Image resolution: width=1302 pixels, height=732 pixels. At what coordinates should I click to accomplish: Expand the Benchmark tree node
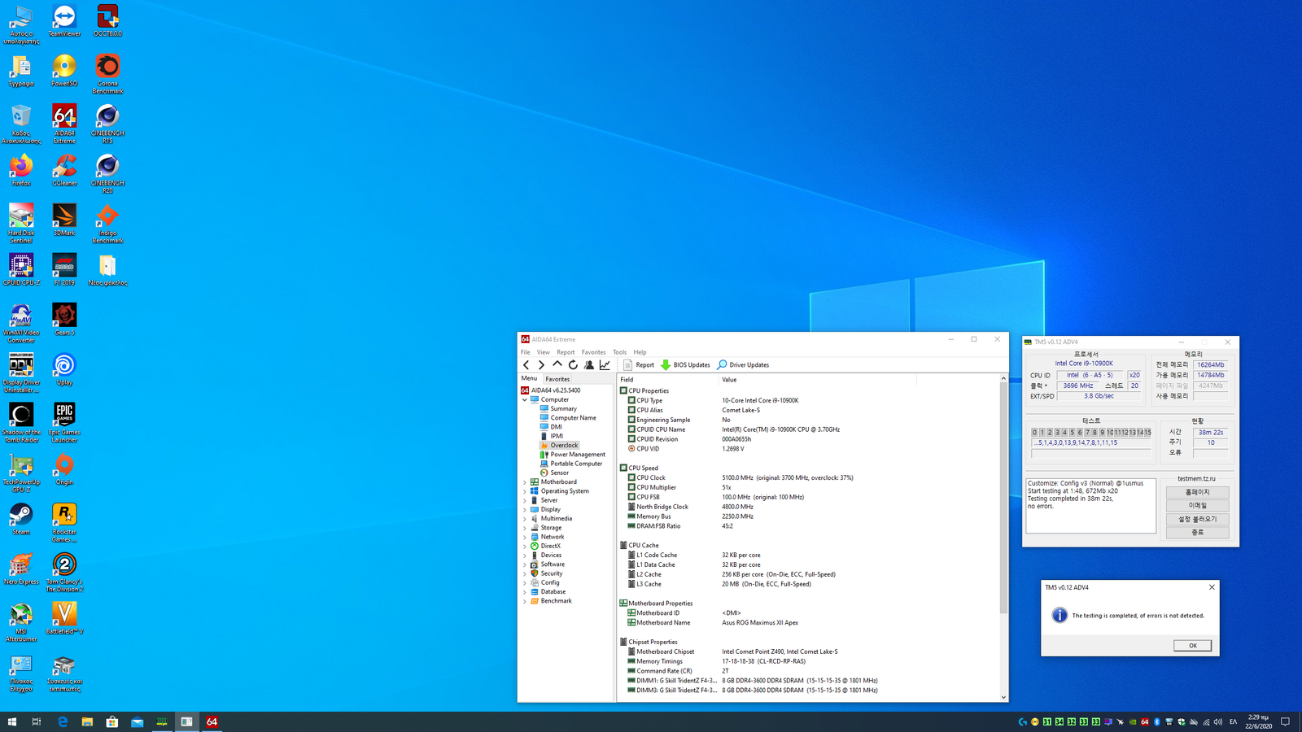click(525, 601)
